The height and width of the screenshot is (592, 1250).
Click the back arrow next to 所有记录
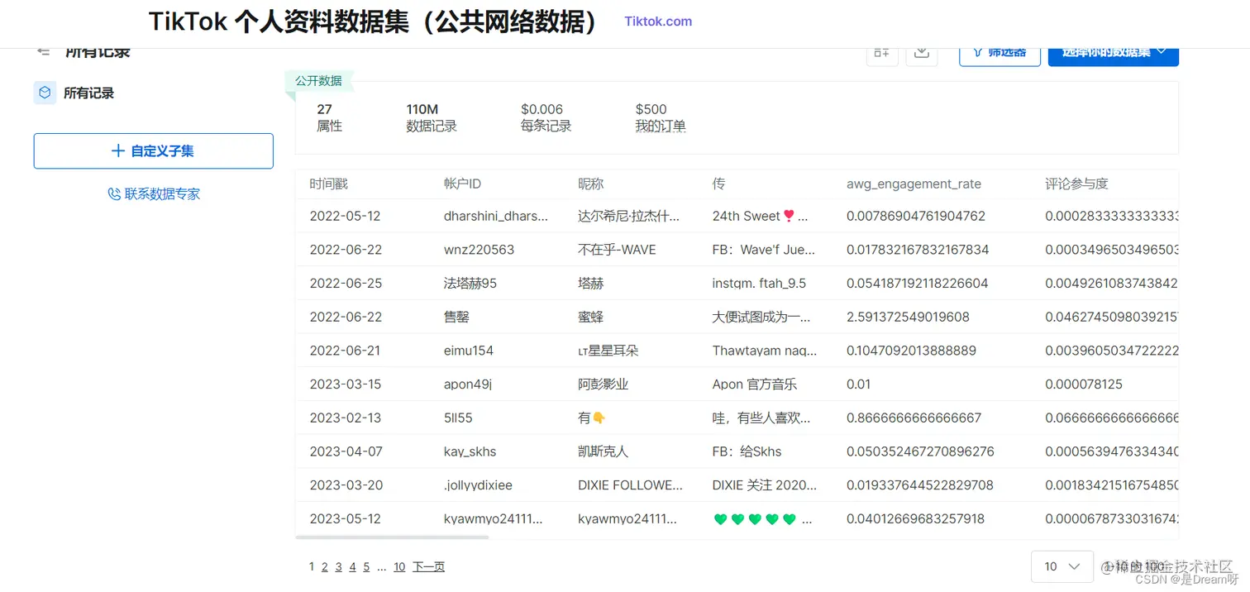(x=43, y=50)
